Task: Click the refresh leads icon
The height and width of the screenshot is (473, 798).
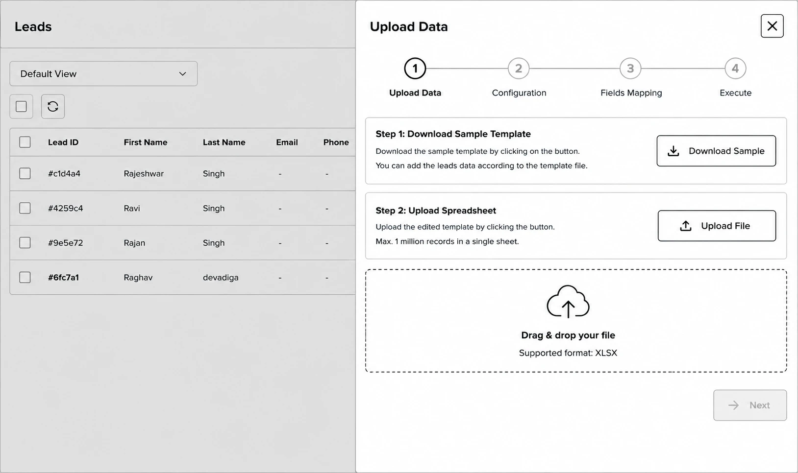Action: coord(53,106)
